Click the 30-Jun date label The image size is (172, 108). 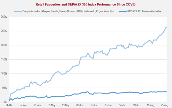(108, 105)
